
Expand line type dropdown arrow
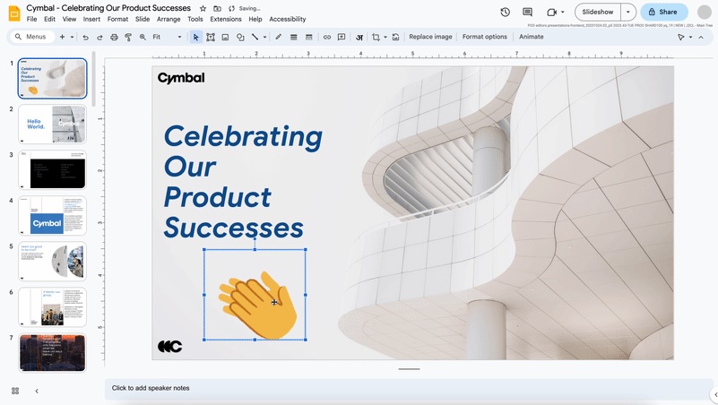coord(264,37)
